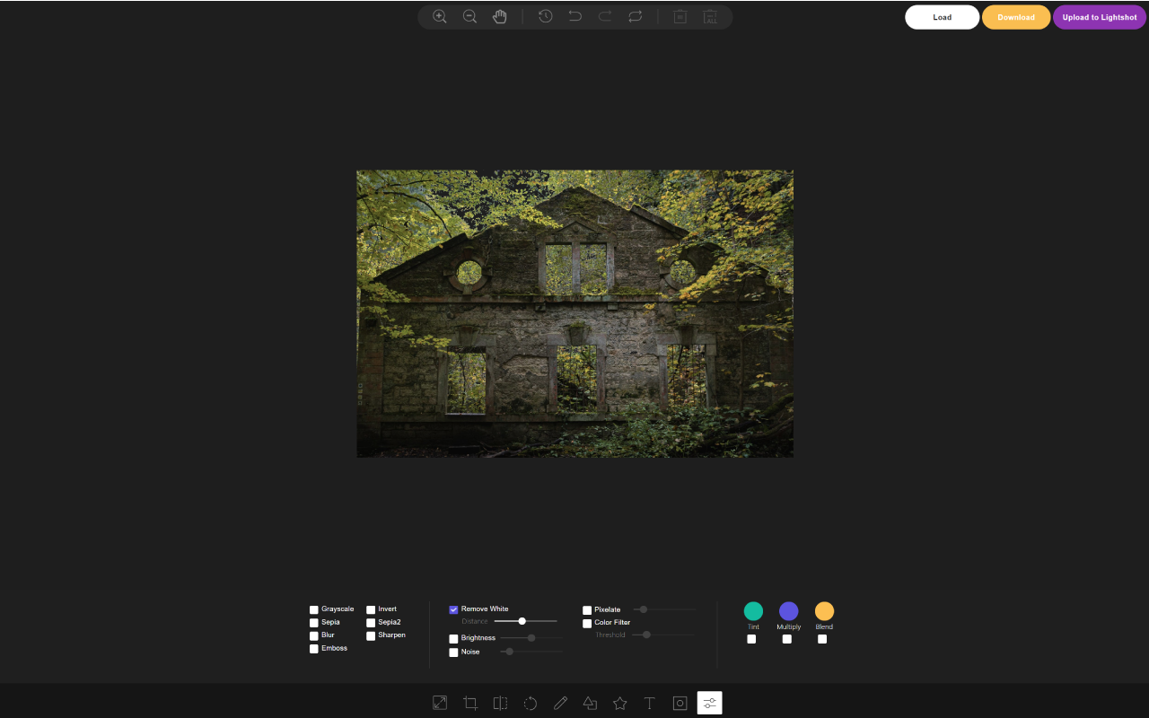Open the Text tool
The image size is (1149, 718).
(x=650, y=703)
